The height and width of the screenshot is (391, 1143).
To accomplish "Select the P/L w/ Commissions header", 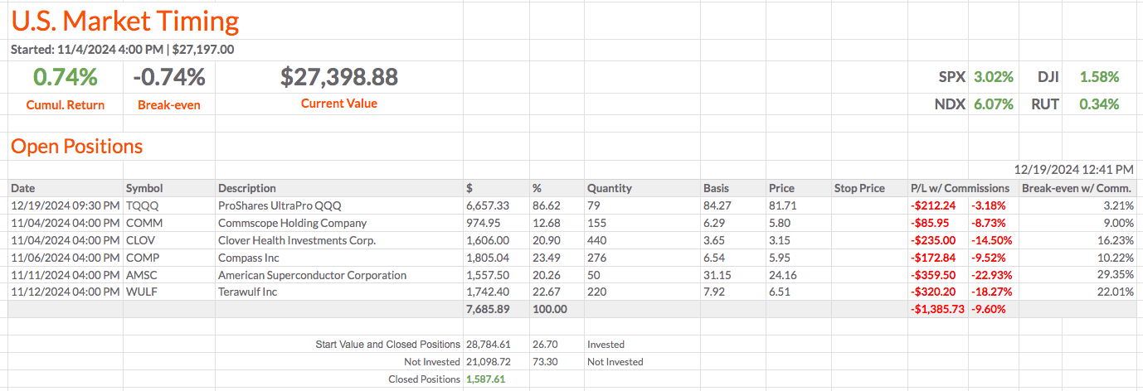I will (960, 188).
